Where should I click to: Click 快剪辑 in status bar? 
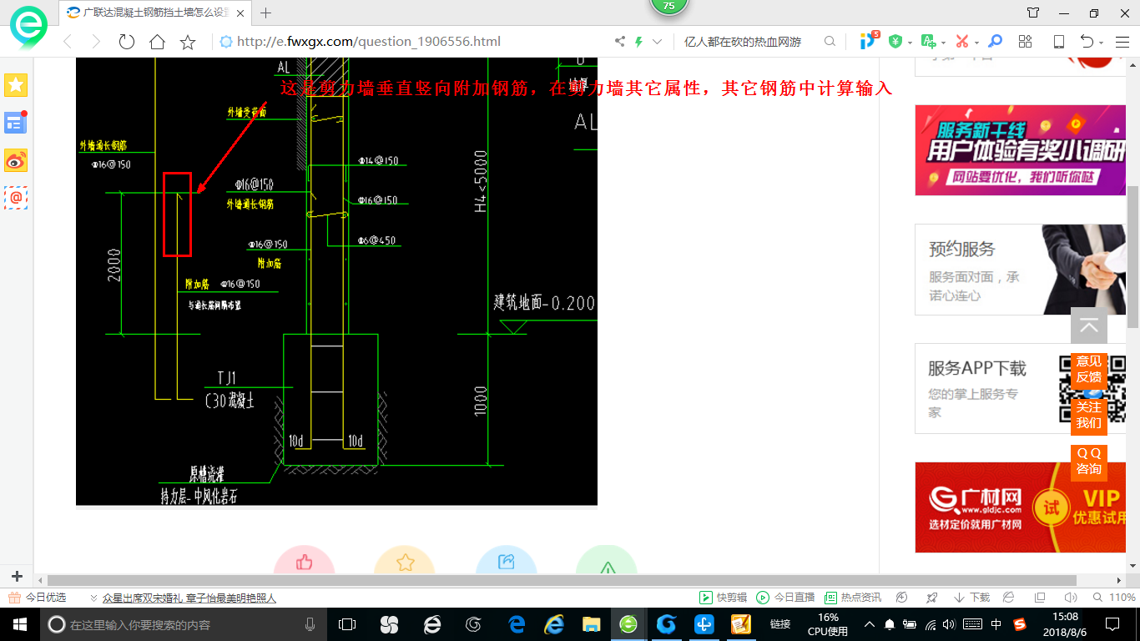pyautogui.click(x=723, y=598)
